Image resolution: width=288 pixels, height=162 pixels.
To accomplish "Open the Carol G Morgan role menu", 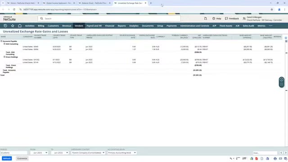I will tap(262, 18).
